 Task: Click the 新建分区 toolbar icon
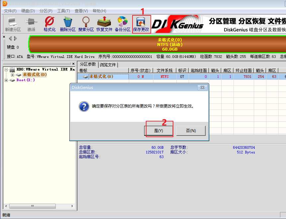(13, 24)
